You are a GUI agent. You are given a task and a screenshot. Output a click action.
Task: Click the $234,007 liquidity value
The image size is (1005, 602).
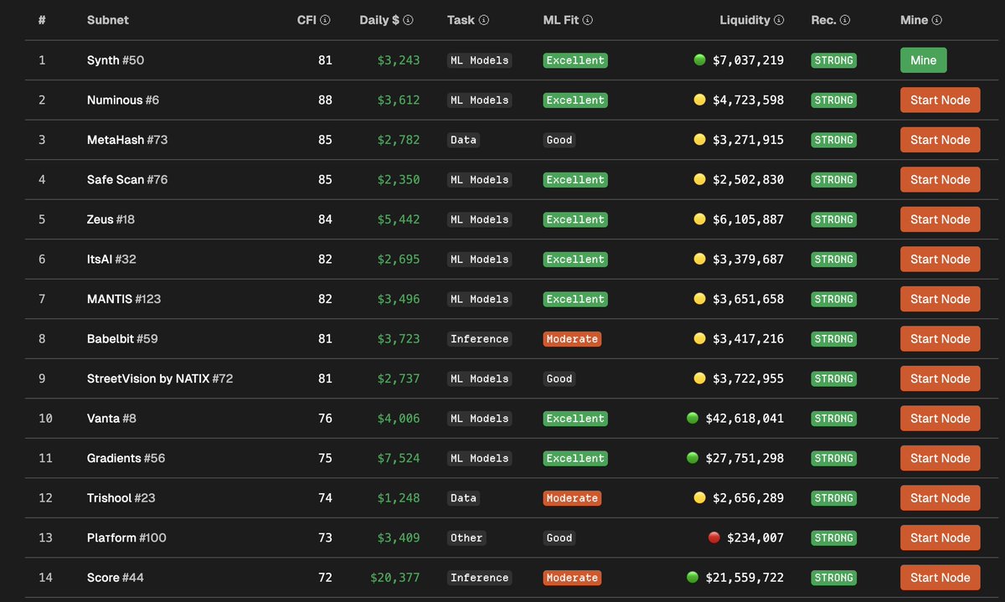coord(755,538)
